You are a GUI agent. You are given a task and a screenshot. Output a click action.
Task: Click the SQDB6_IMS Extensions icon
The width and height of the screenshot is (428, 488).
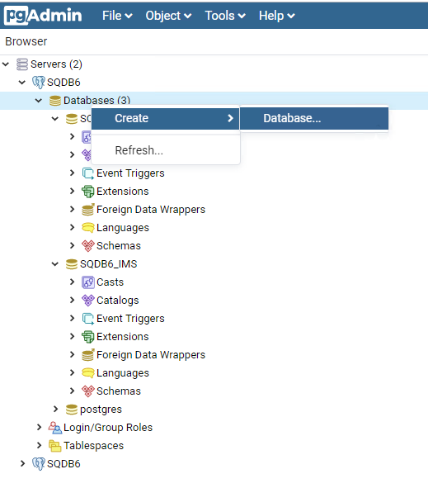(88, 337)
